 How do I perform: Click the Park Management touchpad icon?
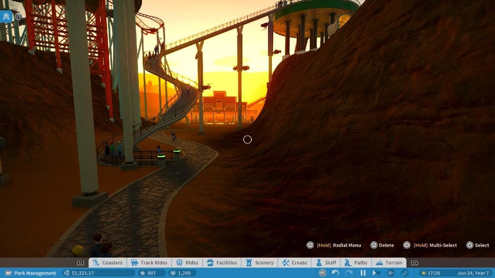(x=8, y=273)
